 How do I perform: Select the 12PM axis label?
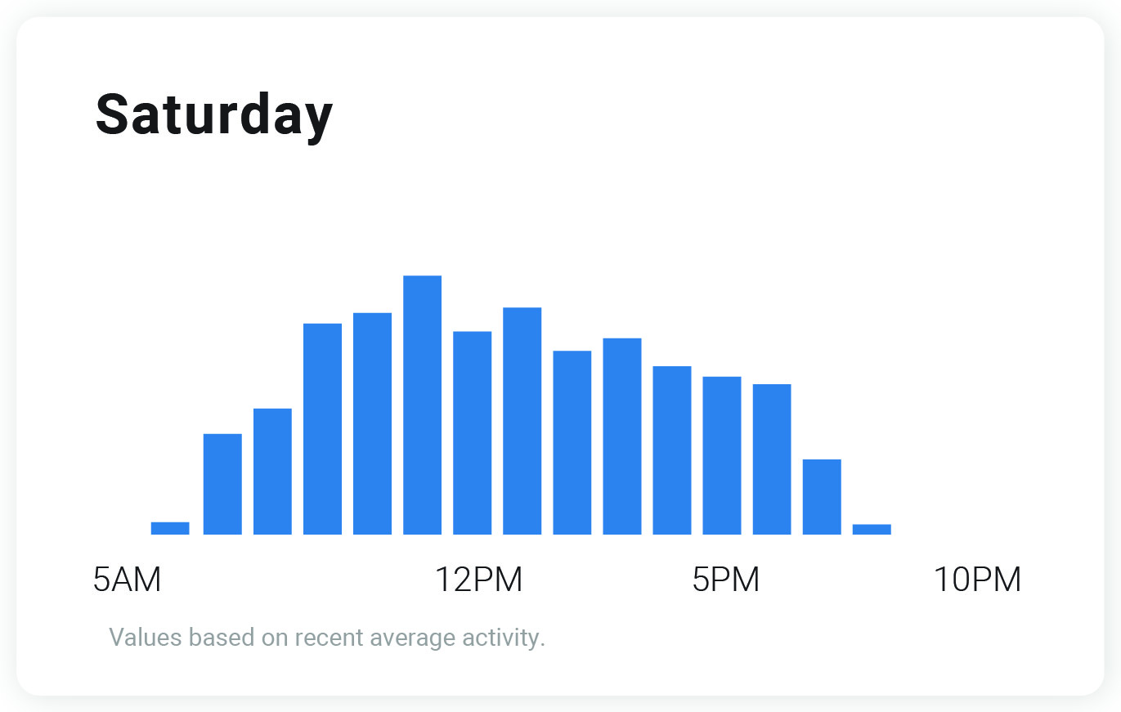coord(478,580)
